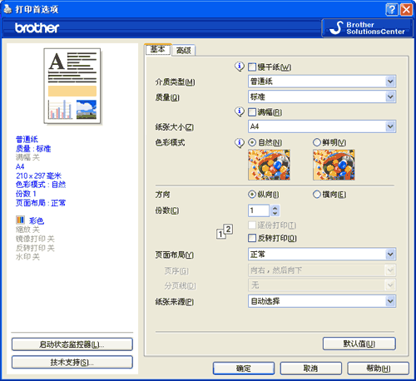Image resolution: width=416 pixels, height=381 pixels.
Task: Select the 鲜明 vivid color radio button
Action: point(317,142)
